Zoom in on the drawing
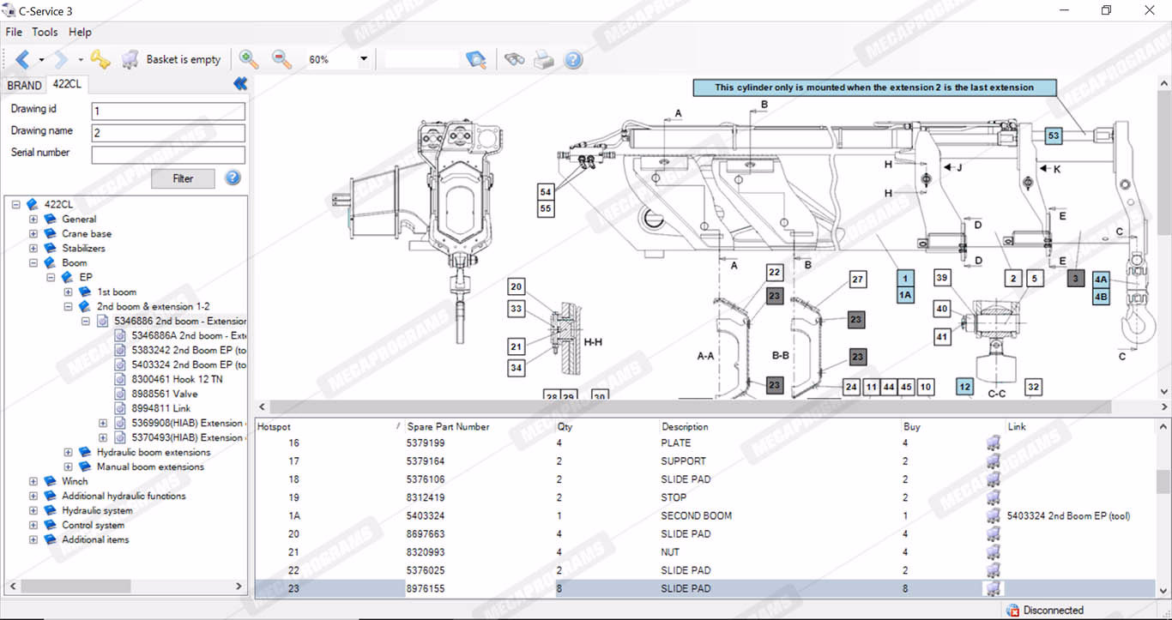 tap(249, 59)
